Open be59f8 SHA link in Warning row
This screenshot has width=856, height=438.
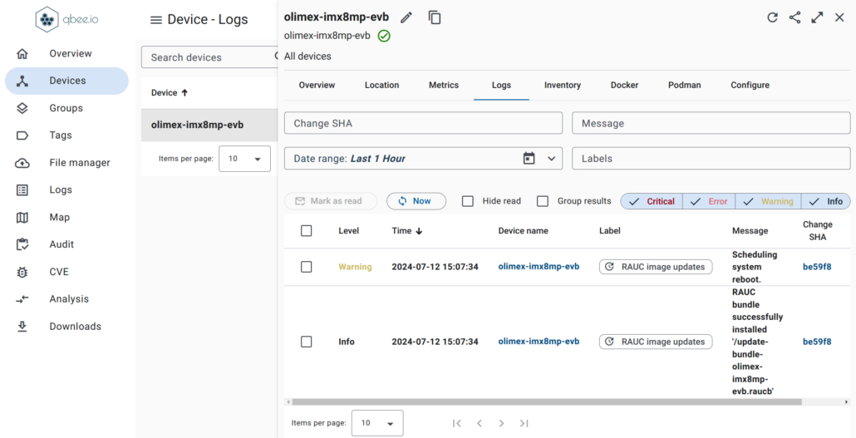pos(817,267)
